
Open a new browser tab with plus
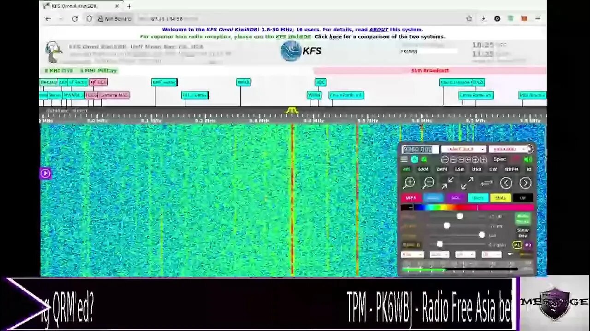pos(129,6)
